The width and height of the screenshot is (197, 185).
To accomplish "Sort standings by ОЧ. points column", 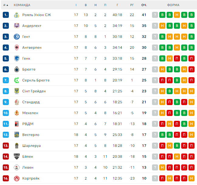I will (x=144, y=5).
